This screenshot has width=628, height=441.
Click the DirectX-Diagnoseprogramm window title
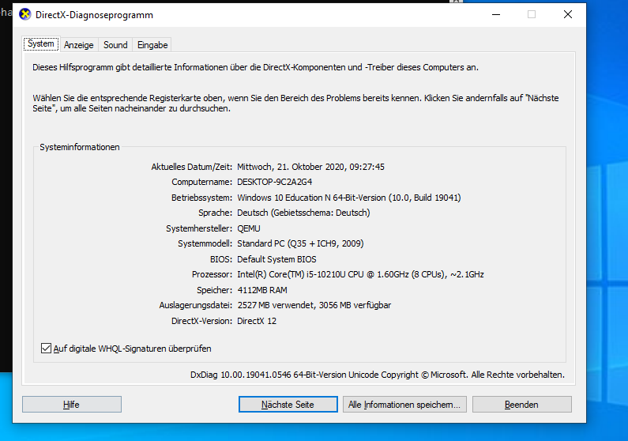pos(94,15)
